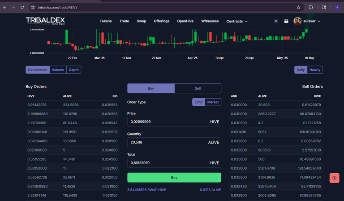
Task: Select sell order with ask 0.031400
Action: tap(276, 132)
